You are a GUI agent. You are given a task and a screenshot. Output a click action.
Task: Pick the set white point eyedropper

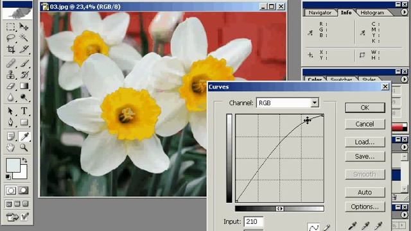(x=378, y=226)
